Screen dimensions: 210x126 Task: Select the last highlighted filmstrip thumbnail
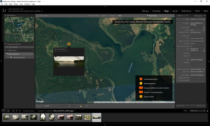point(97,117)
